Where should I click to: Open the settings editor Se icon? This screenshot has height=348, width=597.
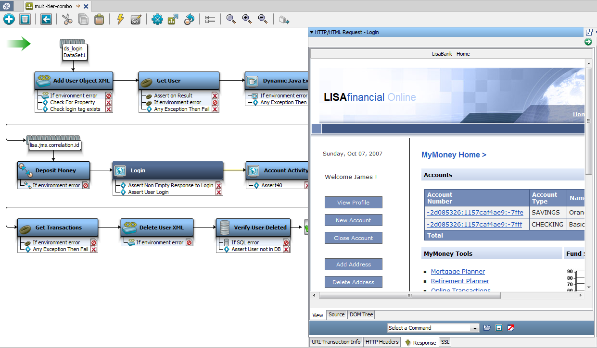(x=135, y=19)
